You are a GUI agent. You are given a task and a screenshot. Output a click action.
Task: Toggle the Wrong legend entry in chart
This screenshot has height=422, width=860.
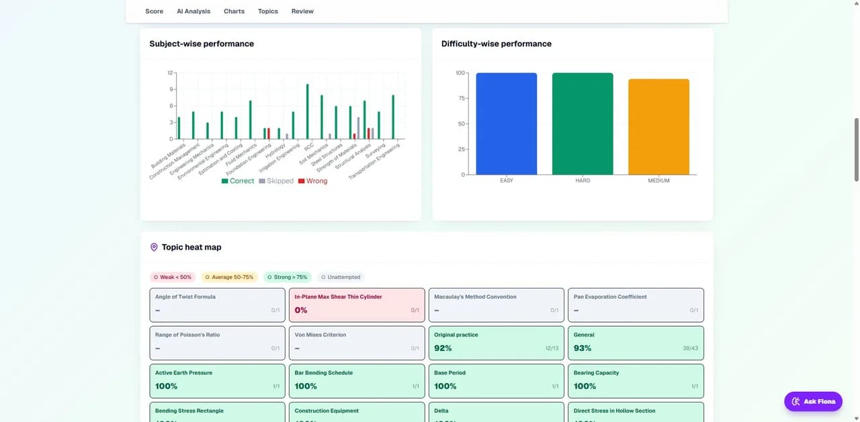(x=313, y=181)
